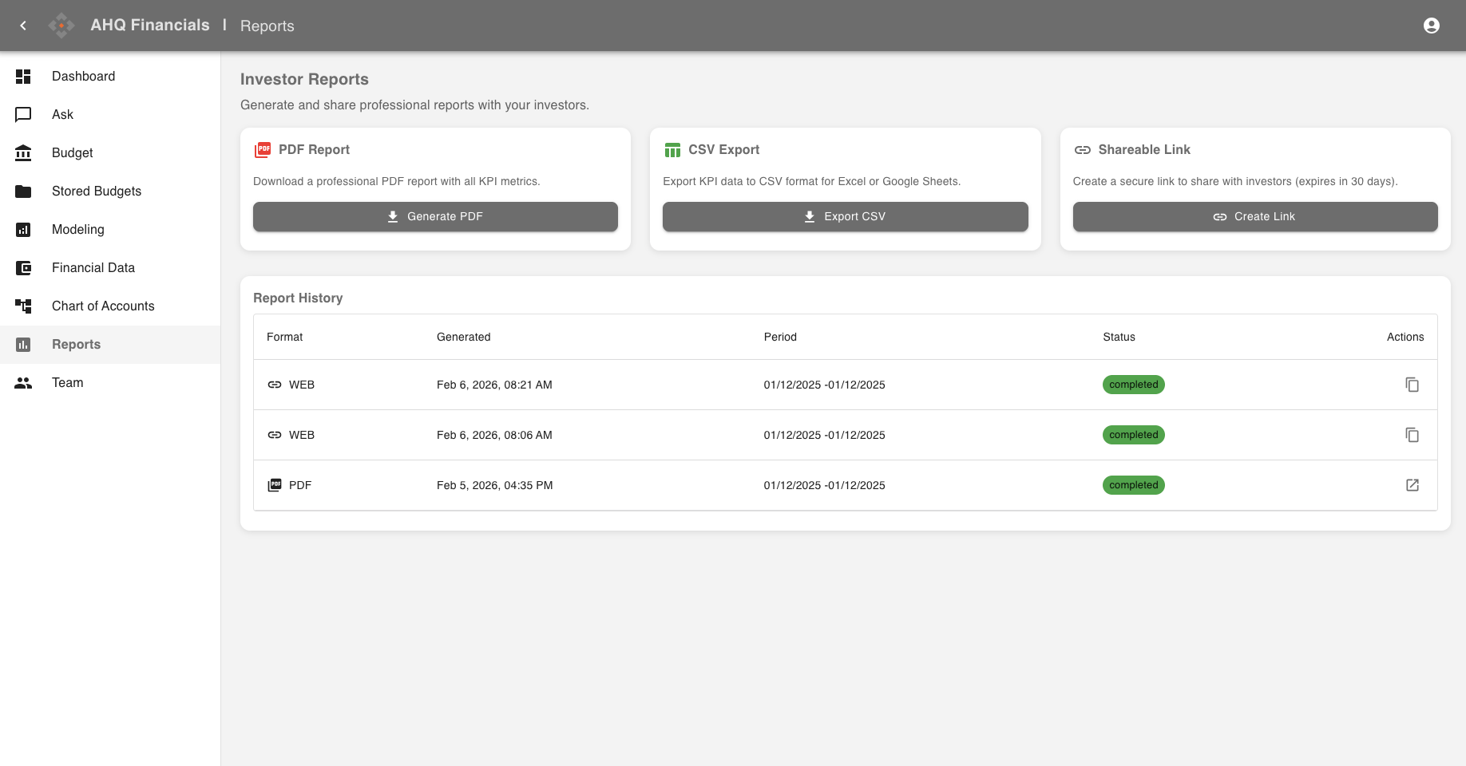Click the Generated column header
1466x766 pixels.
click(x=464, y=337)
